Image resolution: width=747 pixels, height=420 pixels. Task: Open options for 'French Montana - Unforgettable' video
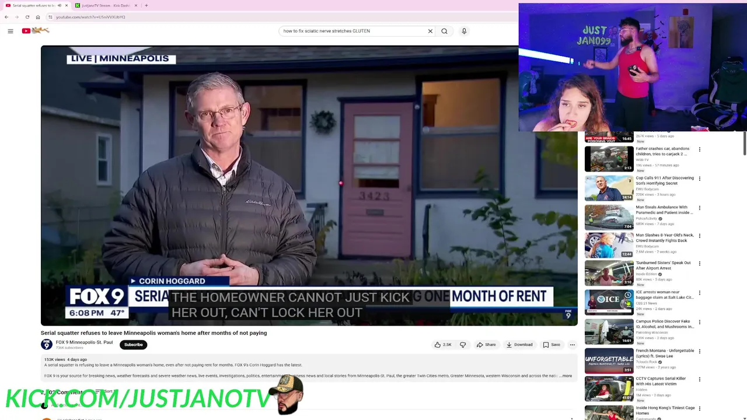tap(700, 351)
